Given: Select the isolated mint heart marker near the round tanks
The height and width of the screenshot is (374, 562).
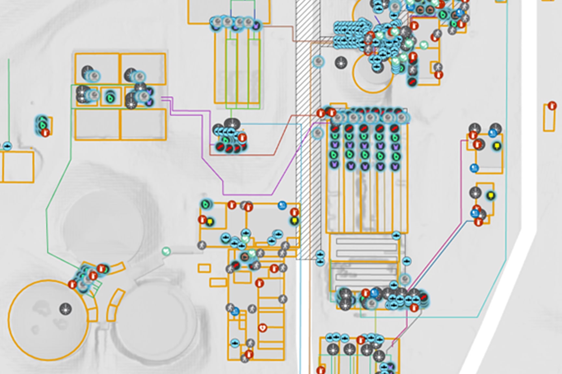Looking at the screenshot, I should pos(166,251).
